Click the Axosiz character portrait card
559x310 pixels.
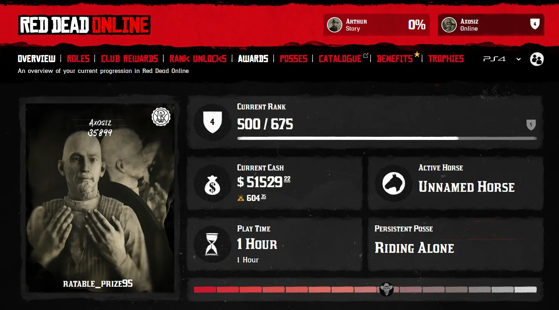(100, 198)
